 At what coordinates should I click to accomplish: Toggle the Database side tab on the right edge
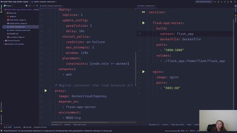click(236, 18)
